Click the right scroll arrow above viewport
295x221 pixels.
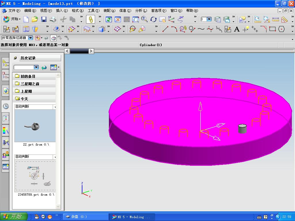[91, 51]
